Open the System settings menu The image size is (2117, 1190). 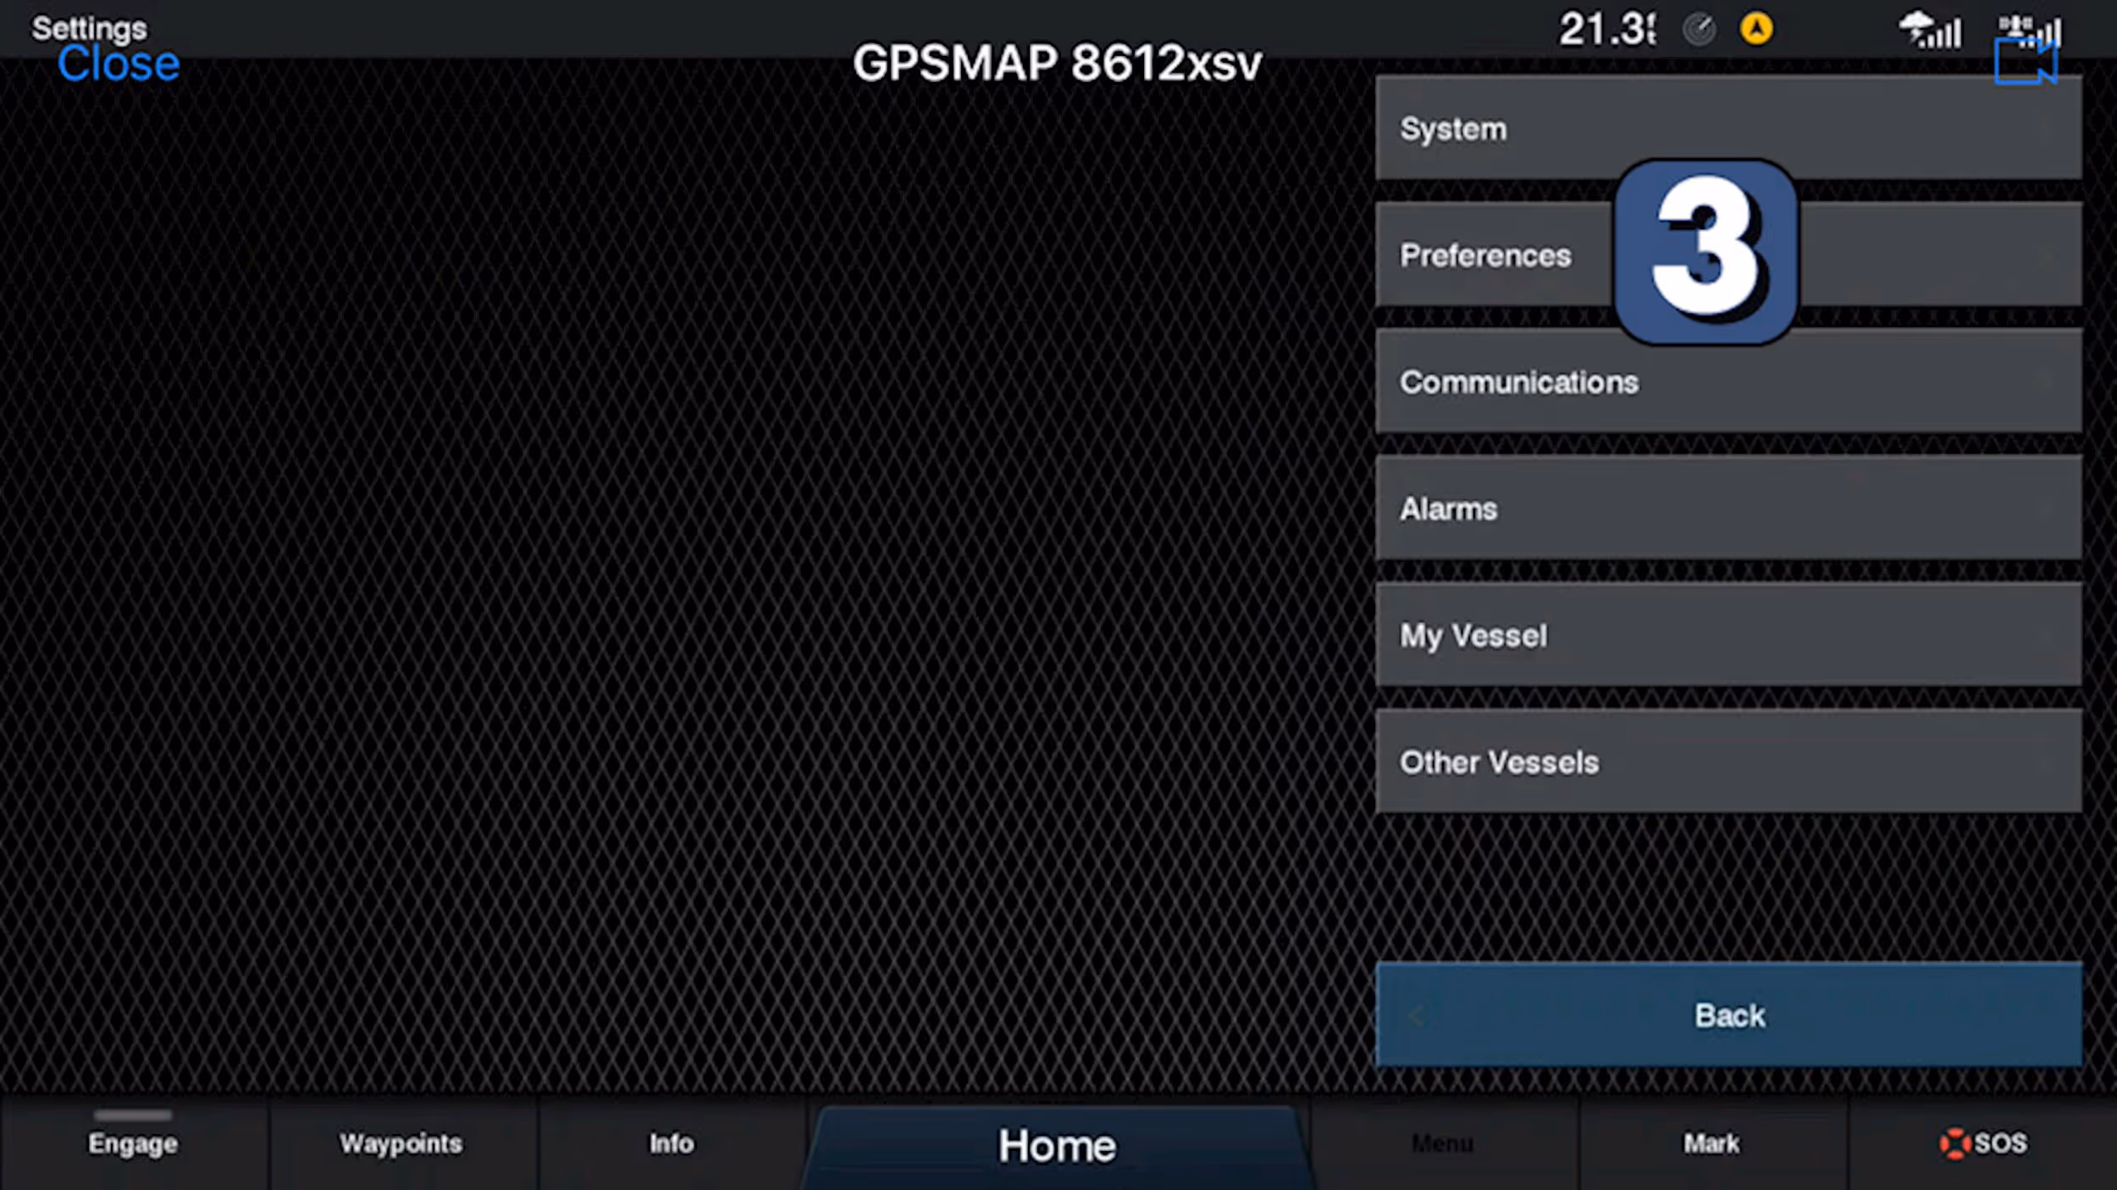(1728, 128)
